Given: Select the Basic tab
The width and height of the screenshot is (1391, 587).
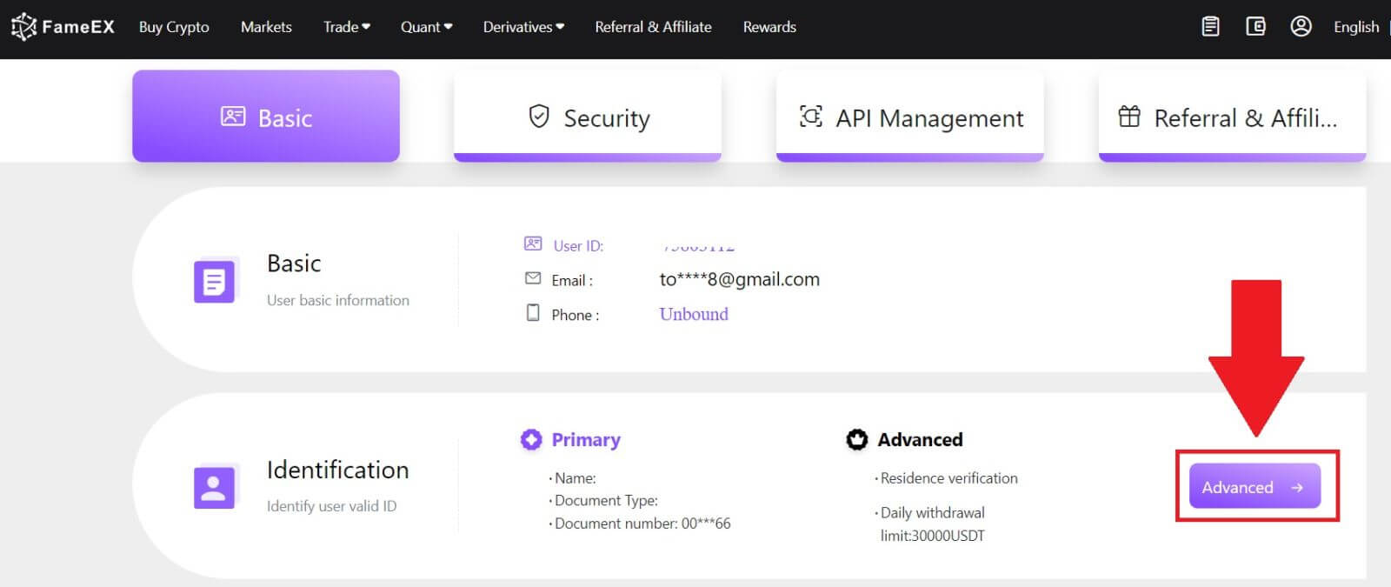Looking at the screenshot, I should click(x=266, y=117).
